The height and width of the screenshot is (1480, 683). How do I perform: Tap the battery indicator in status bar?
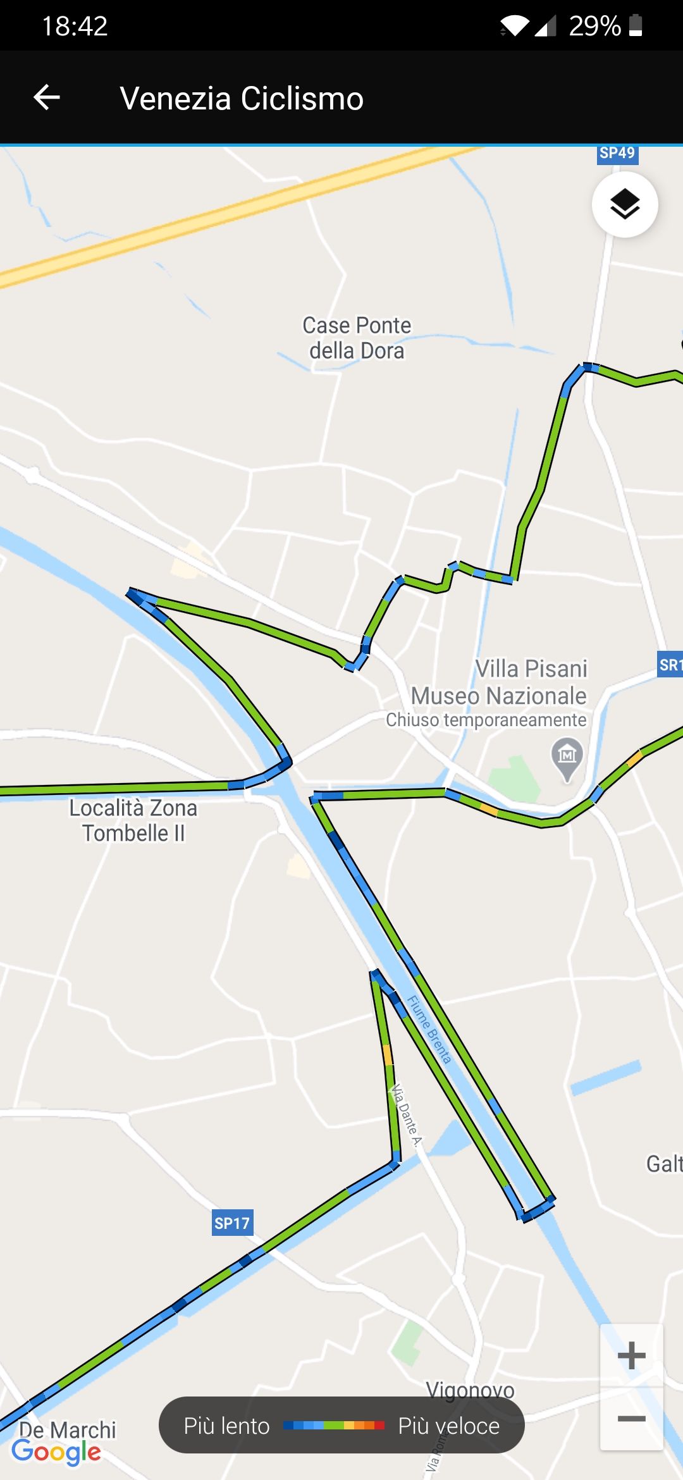coord(636,25)
